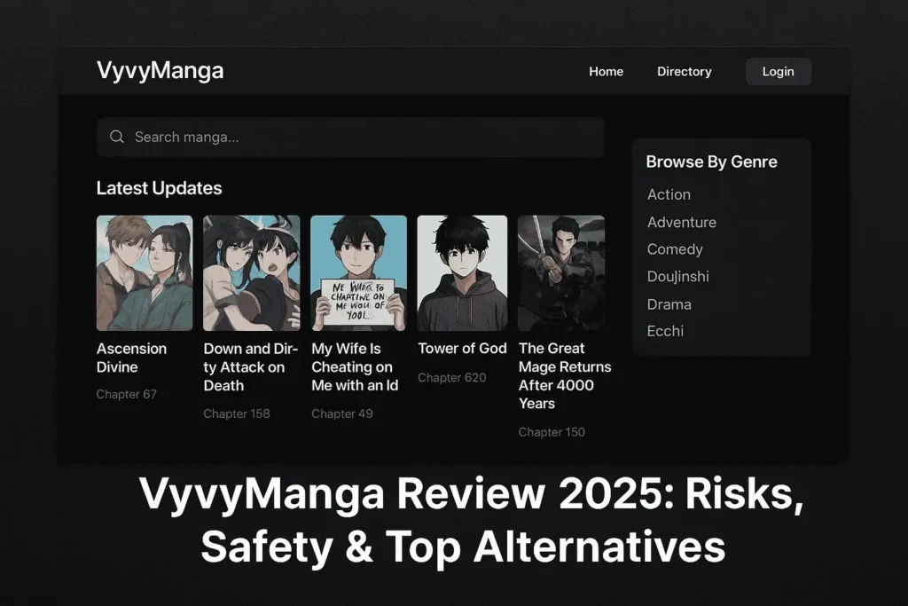The width and height of the screenshot is (908, 606).
Task: Open the My Wife Is Cheating cover thumbnail
Action: tap(358, 272)
